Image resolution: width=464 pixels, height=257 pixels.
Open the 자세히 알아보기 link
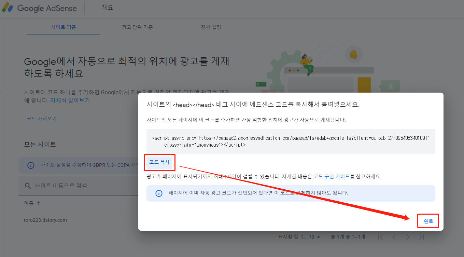tap(70, 100)
